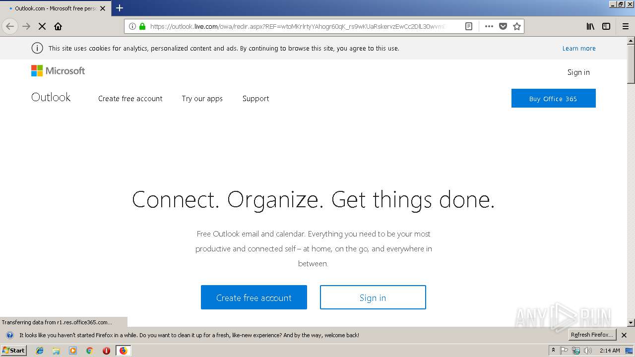
Task: Launch Chrome from the taskbar
Action: click(x=90, y=351)
